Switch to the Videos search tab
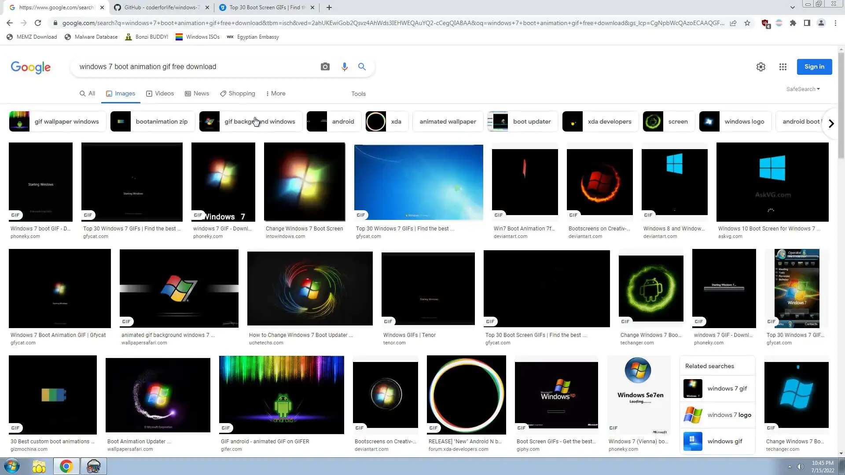This screenshot has width=845, height=475. (160, 93)
